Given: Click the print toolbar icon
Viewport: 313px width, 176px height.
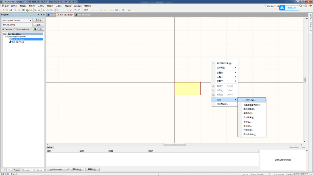Looking at the screenshot, I should coord(15,10).
